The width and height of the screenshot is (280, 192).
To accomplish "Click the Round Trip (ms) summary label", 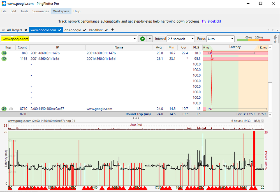I will [138, 114].
